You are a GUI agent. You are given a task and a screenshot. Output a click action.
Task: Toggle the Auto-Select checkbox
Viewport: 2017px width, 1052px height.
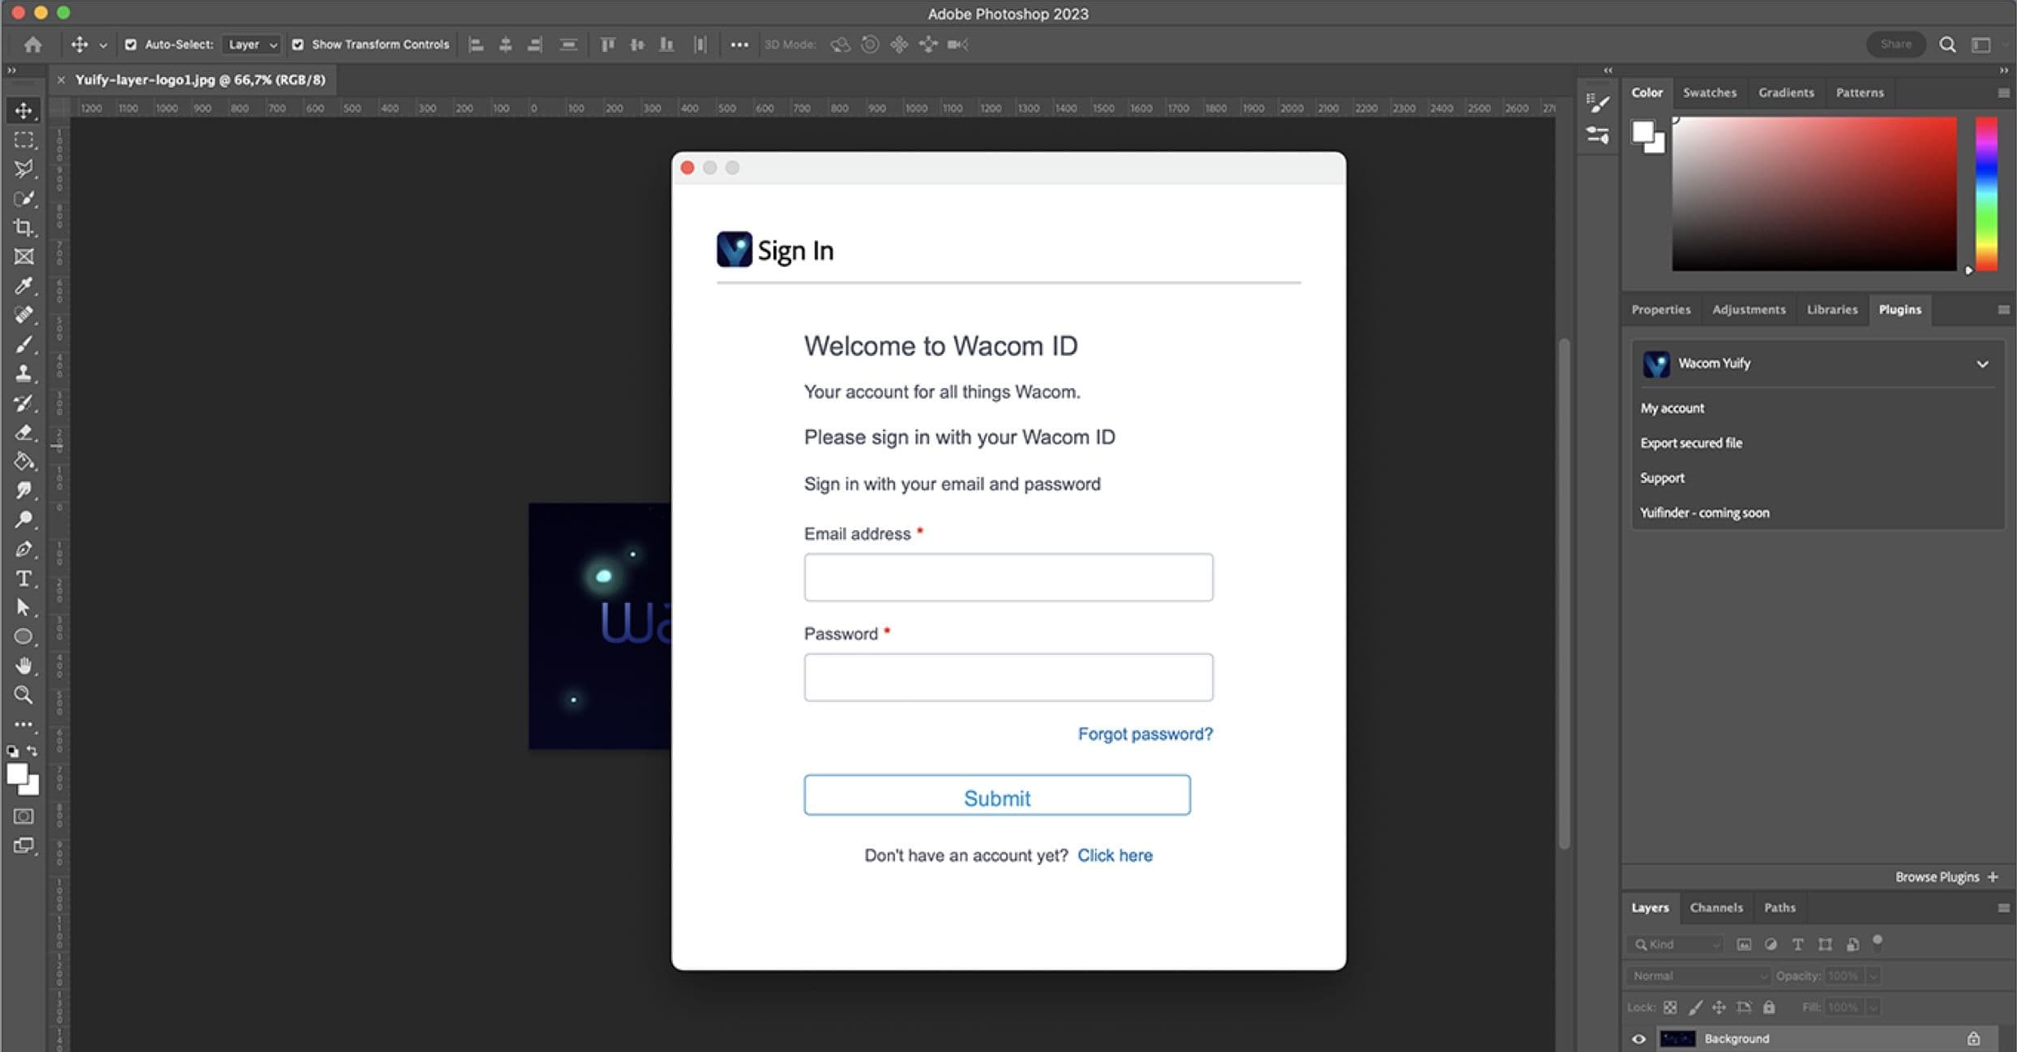coord(131,45)
